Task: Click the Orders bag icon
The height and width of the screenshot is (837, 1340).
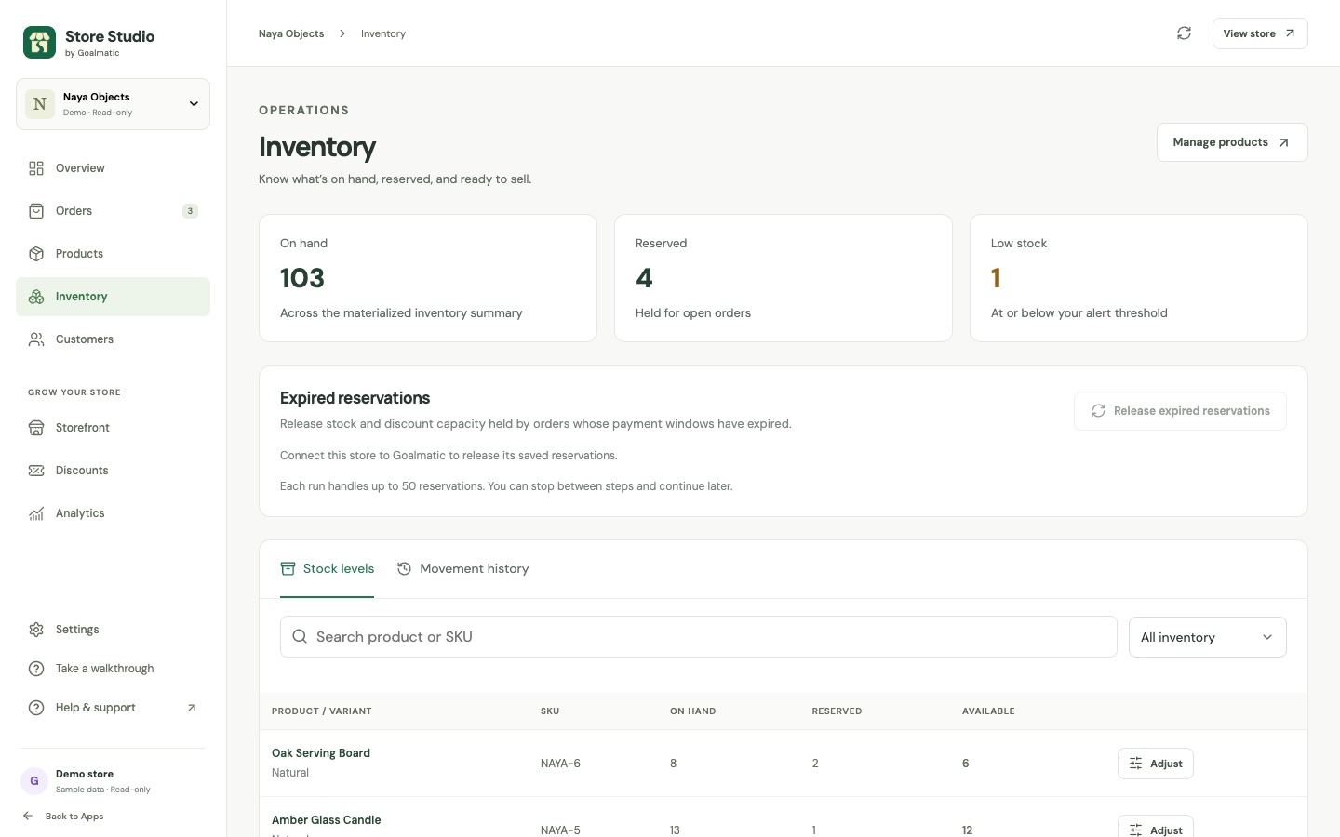Action: [x=36, y=211]
